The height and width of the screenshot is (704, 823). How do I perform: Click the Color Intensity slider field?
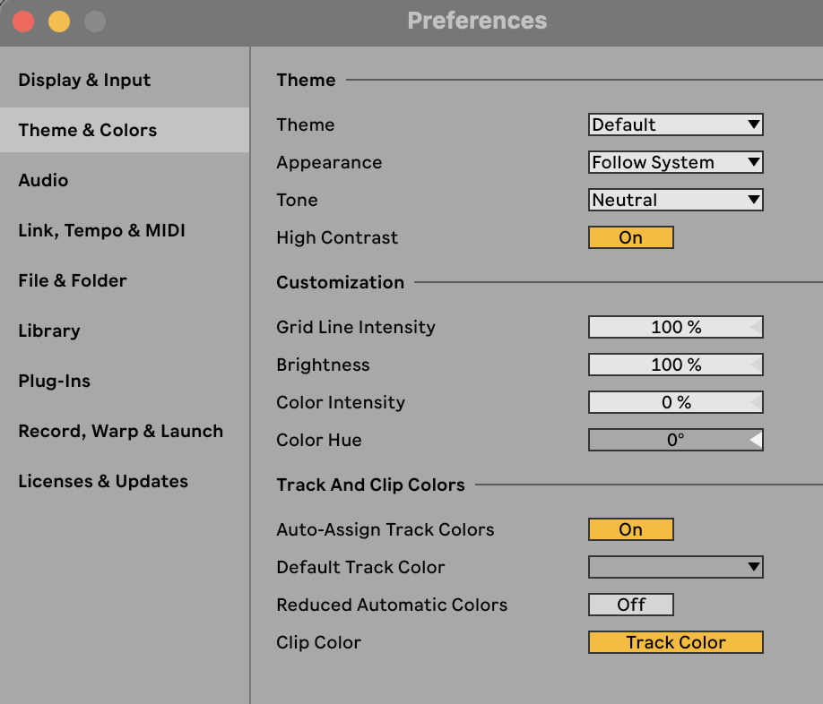(x=675, y=402)
